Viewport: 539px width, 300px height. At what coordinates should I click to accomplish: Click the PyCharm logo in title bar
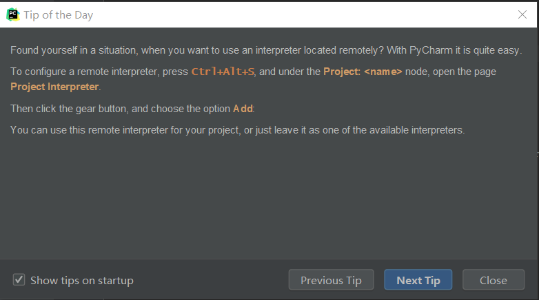coord(12,14)
